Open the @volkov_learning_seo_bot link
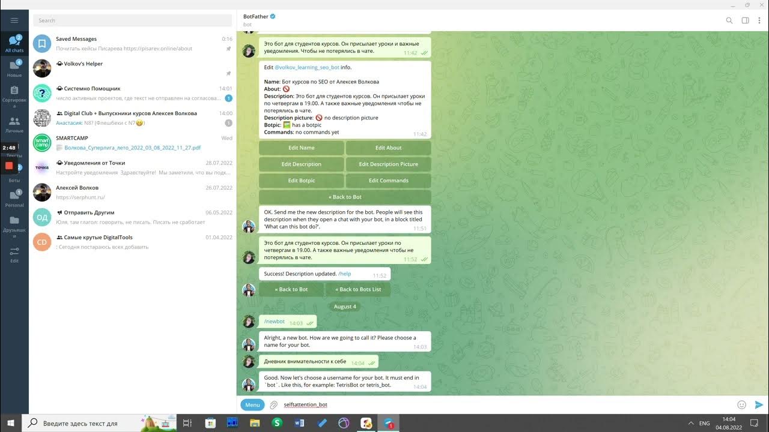 306,68
